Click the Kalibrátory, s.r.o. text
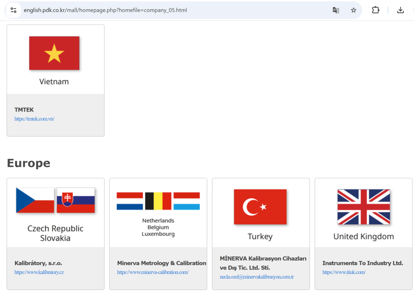 click(x=38, y=263)
